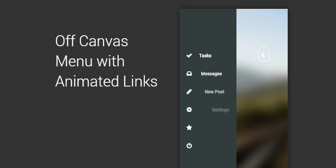Viewport: 336px width, 168px height.
Task: Click the blurred blue sky in the photo
Action: point(262,25)
